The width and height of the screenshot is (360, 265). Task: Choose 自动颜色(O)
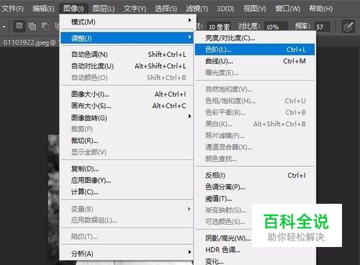[x=127, y=78]
